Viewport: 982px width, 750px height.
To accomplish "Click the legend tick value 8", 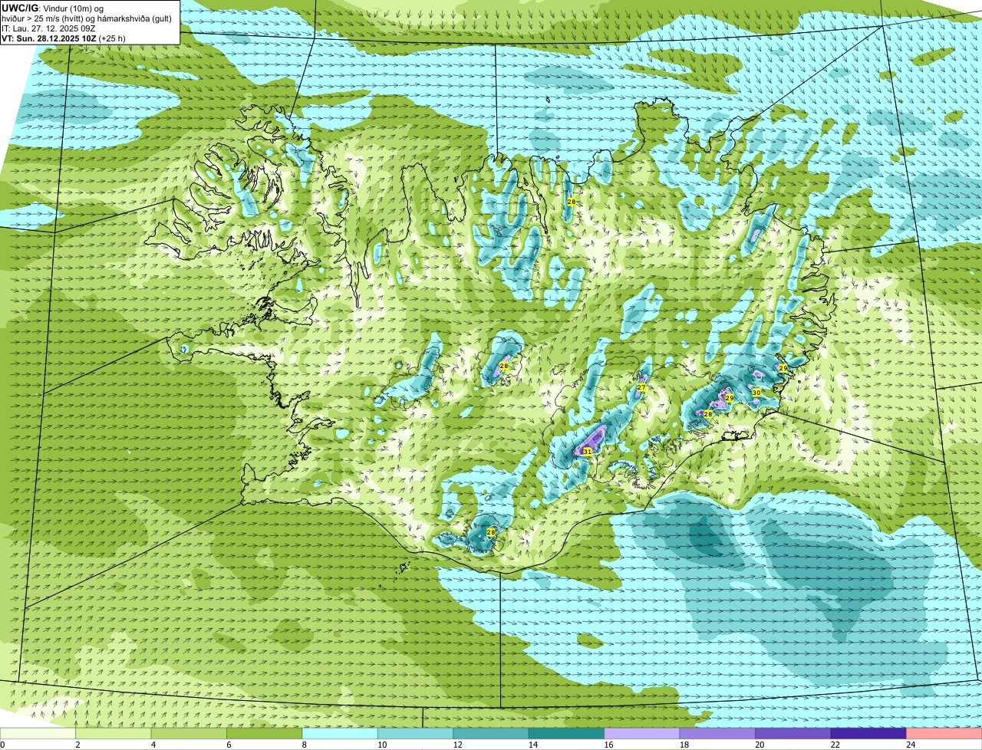I will coord(303,744).
